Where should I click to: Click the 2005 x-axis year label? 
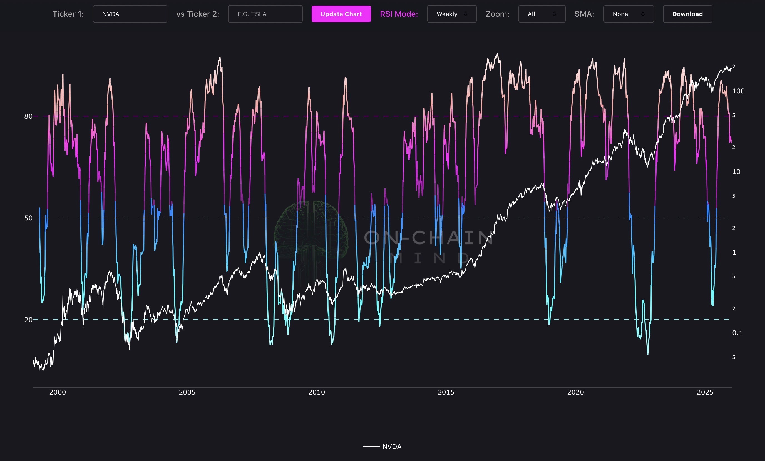tap(187, 392)
